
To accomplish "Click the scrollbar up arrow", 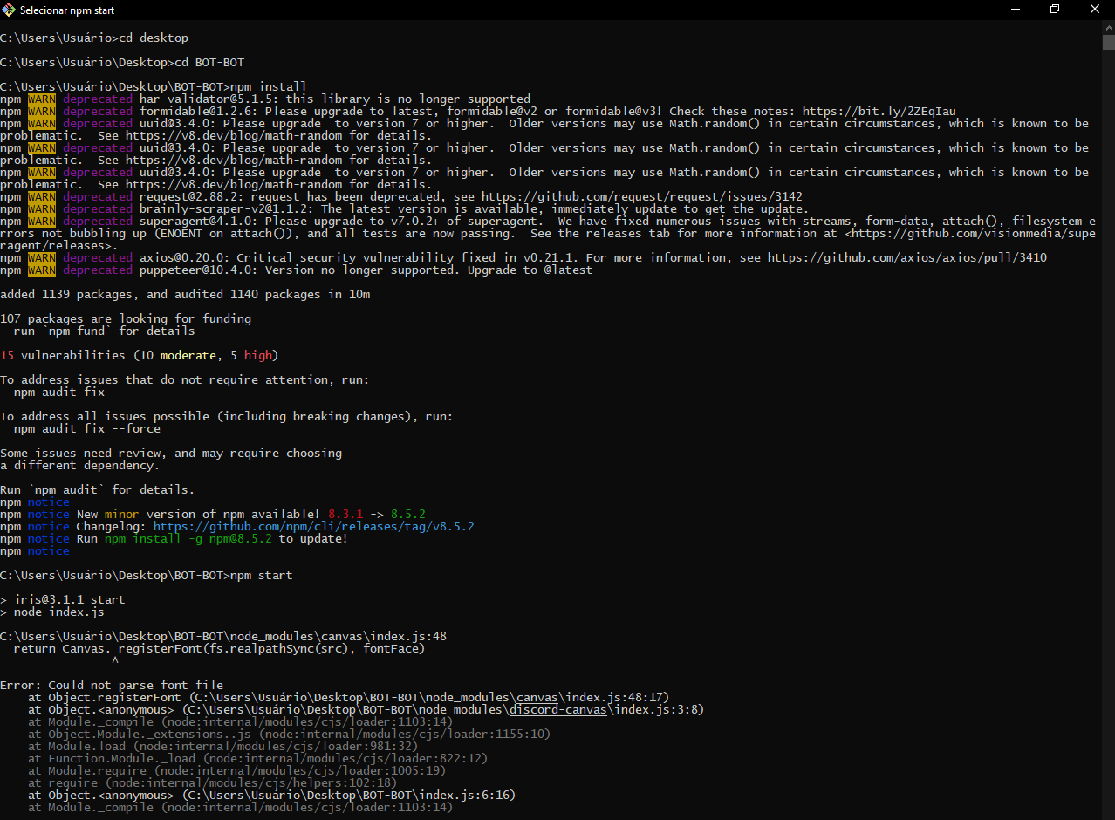I will [x=1107, y=26].
